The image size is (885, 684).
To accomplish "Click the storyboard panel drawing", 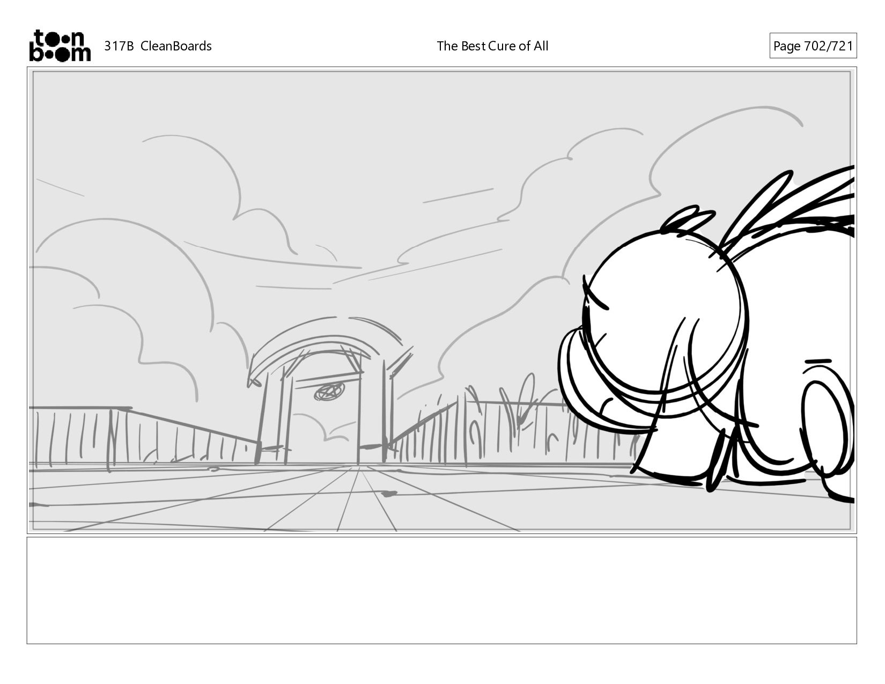I will pyautogui.click(x=441, y=300).
